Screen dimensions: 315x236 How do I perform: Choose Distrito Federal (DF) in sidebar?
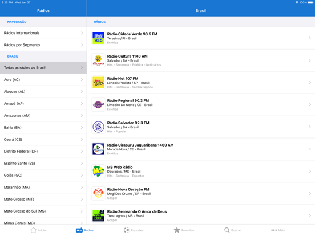(43, 151)
